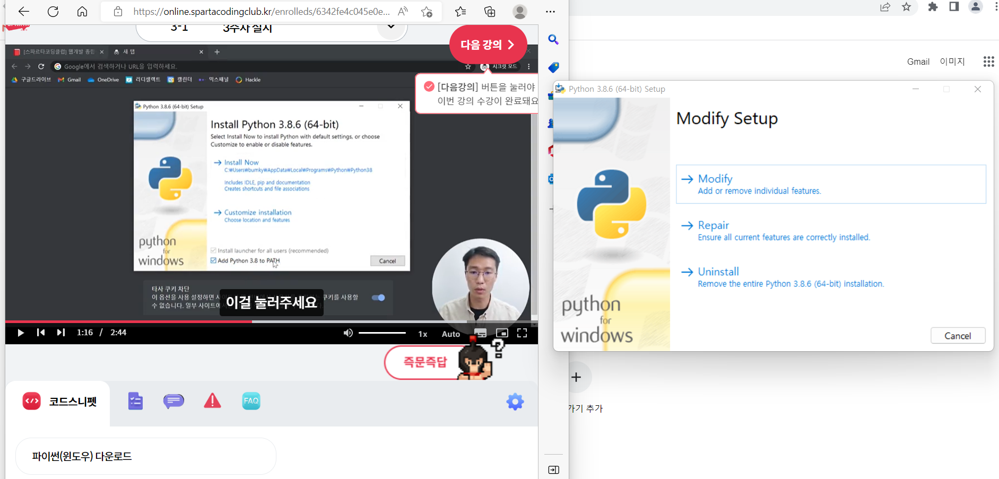999x479 pixels.
Task: Click the address bar with spartacodingclub URL
Action: click(262, 11)
